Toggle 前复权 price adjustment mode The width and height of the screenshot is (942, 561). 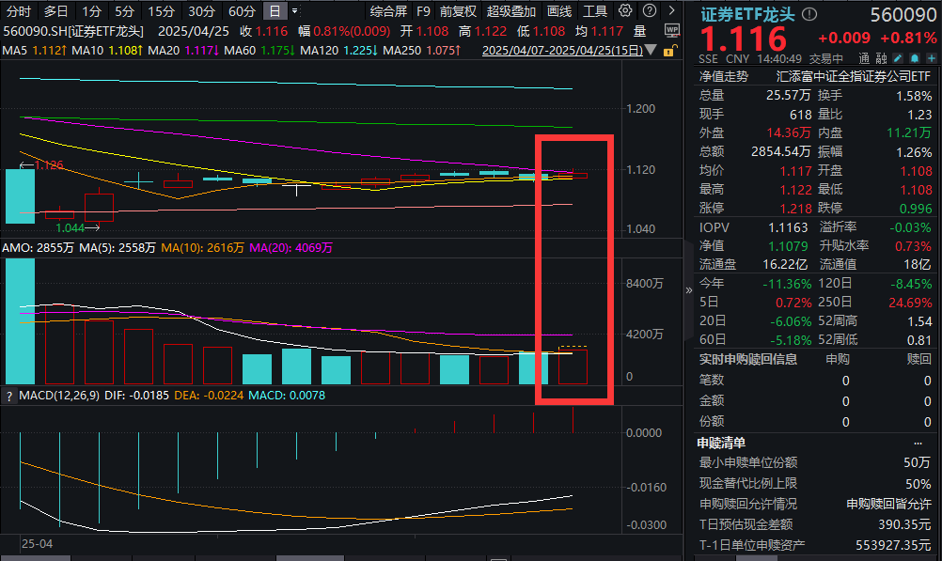pos(458,11)
